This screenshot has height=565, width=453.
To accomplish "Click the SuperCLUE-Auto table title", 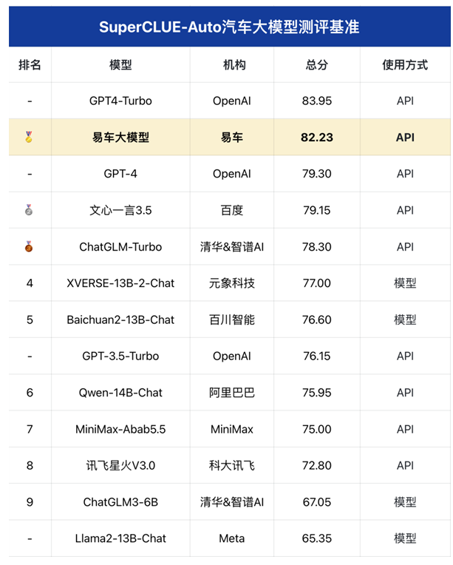I will click(x=229, y=27).
